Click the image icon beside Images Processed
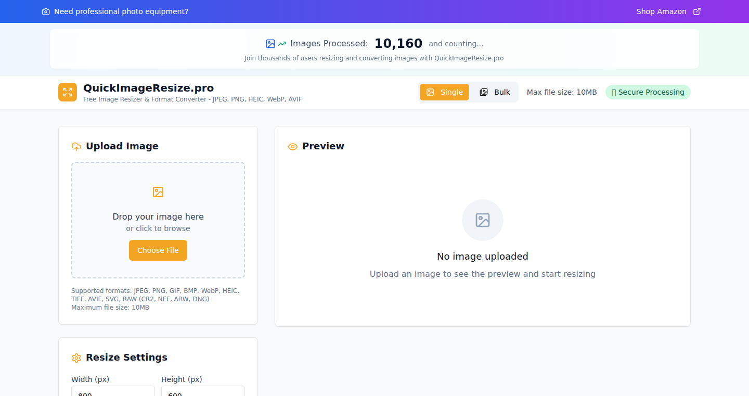Viewport: 749px width, 396px height. pos(270,44)
